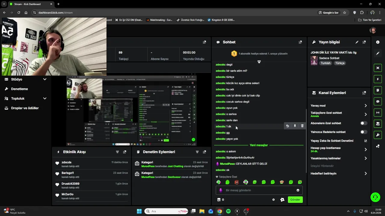Pop out the Denetim Eylemleri panel
The width and height of the screenshot is (385, 216).
click(x=205, y=152)
